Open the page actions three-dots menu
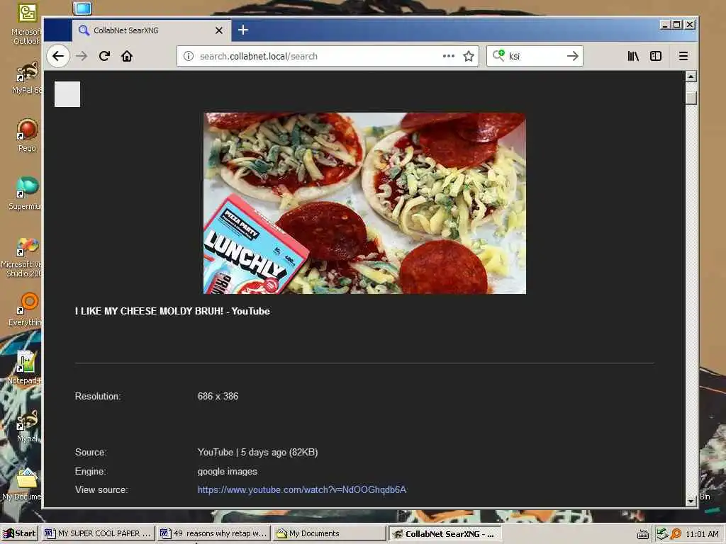The height and width of the screenshot is (544, 726). click(x=448, y=56)
